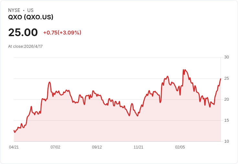The image size is (238, 164).
Task: Click the 11/21 date axis label
Action: click(138, 147)
